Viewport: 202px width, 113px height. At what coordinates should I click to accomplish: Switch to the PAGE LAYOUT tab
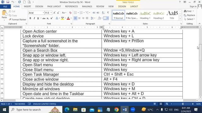(54, 6)
